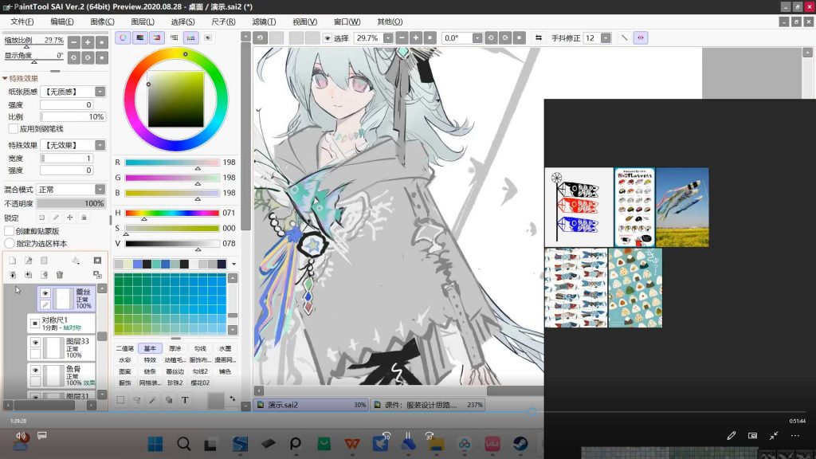Toggle visibility of the 鱼骨 layer

click(35, 371)
